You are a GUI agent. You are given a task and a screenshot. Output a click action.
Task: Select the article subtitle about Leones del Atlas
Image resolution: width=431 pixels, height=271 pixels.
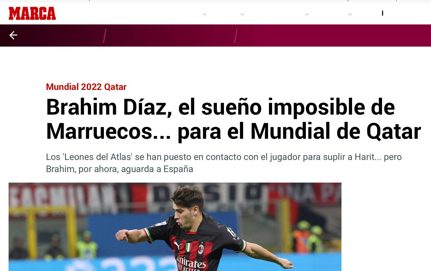(224, 163)
